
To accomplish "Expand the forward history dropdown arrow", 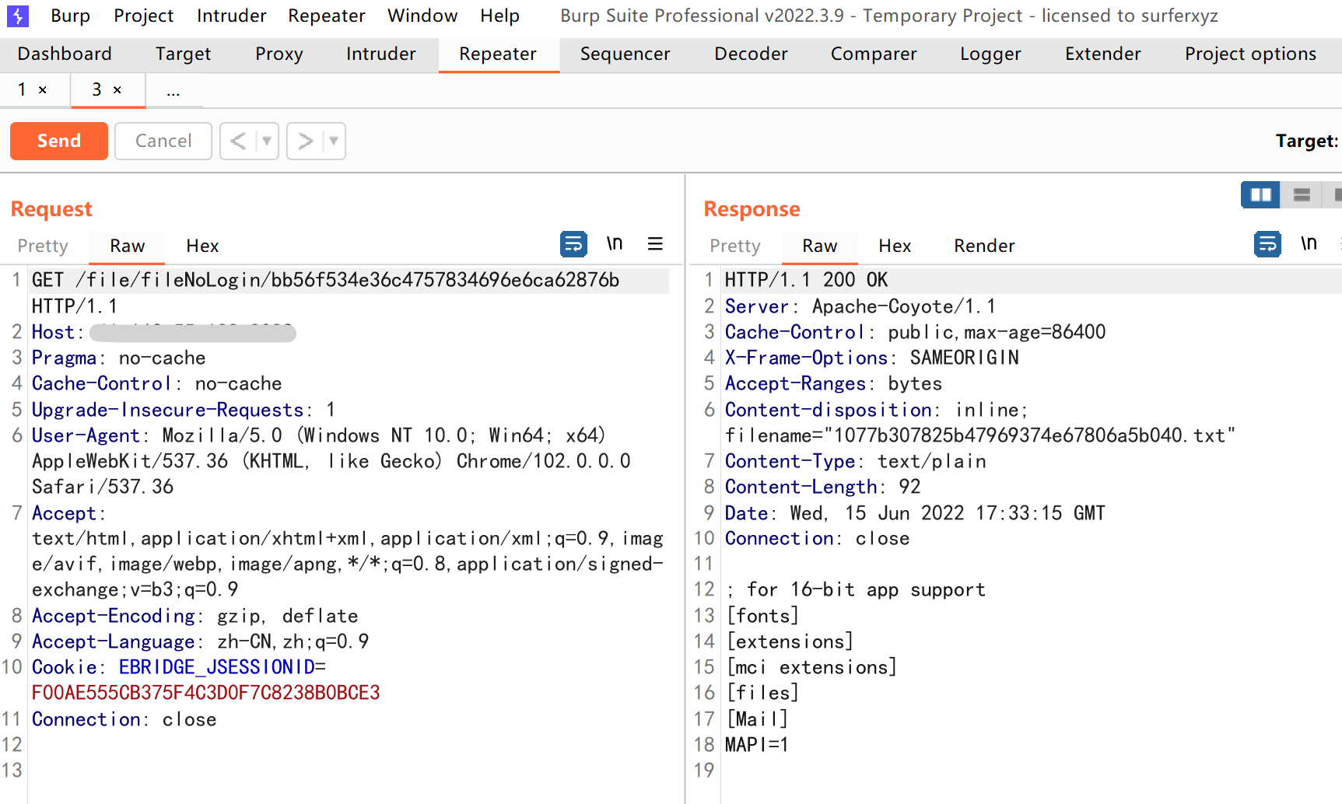I will point(334,141).
